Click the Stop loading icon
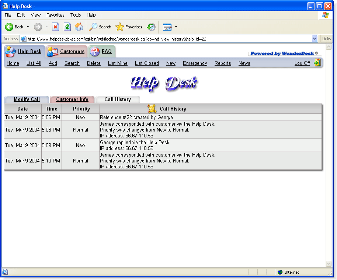This screenshot has width=337, height=280. click(55, 27)
